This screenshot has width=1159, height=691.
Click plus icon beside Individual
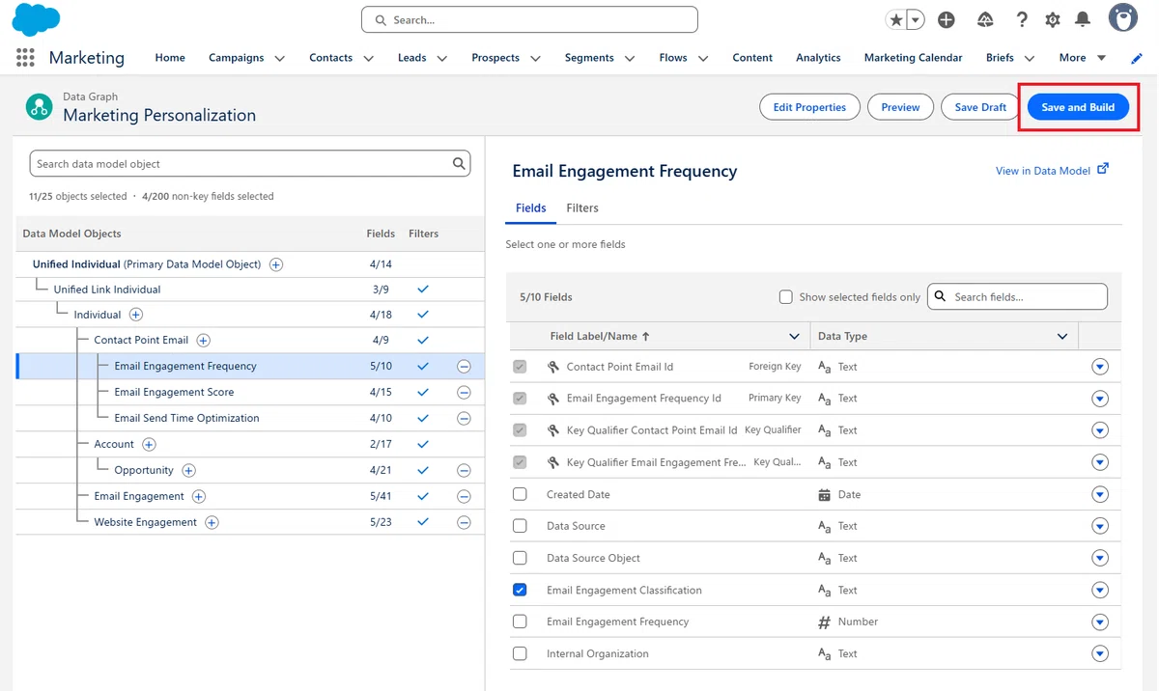coord(136,315)
